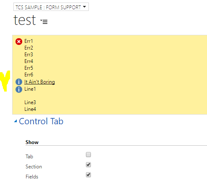Click the Section field label
Image resolution: width=207 pixels, height=186 pixels.
[34, 167]
